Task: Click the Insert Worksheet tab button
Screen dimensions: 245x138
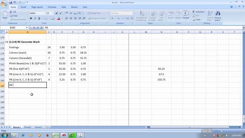Action: (47, 127)
